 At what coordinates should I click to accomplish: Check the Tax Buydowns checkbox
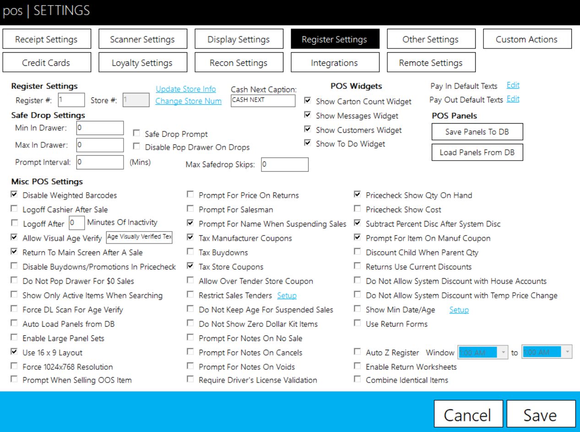190,252
